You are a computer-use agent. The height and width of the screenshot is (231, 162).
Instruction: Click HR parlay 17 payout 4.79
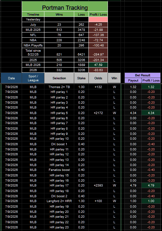point(133,185)
